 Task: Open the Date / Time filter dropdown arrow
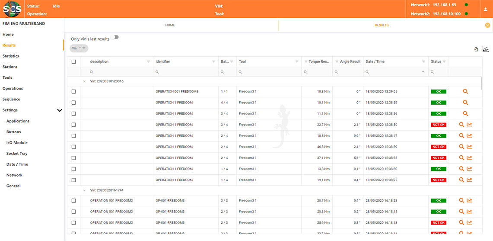pos(423,72)
